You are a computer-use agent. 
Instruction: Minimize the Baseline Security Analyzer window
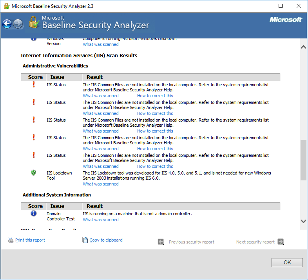click(263, 6)
